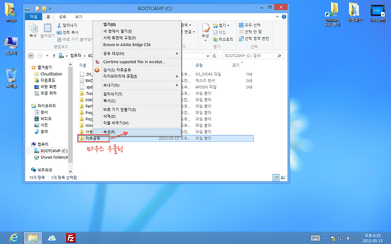Select 음악 library in navigation pane
Viewport: 391px width, 244px height.
pyautogui.click(x=41, y=131)
